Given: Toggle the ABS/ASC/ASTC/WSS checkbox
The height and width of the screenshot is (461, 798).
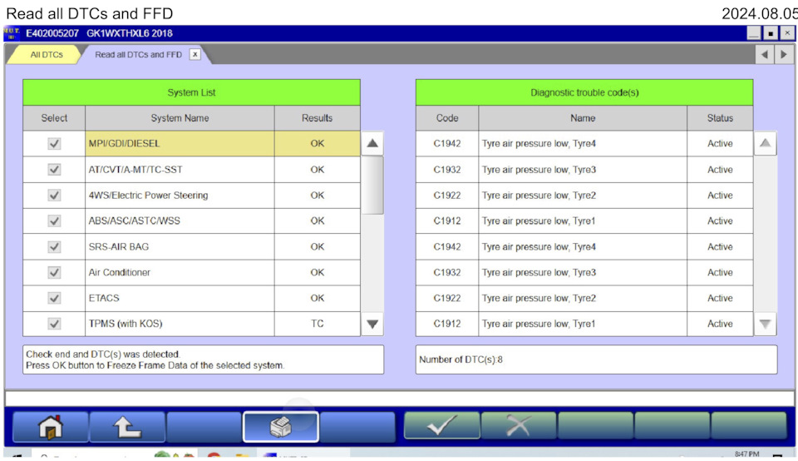Looking at the screenshot, I should (54, 221).
